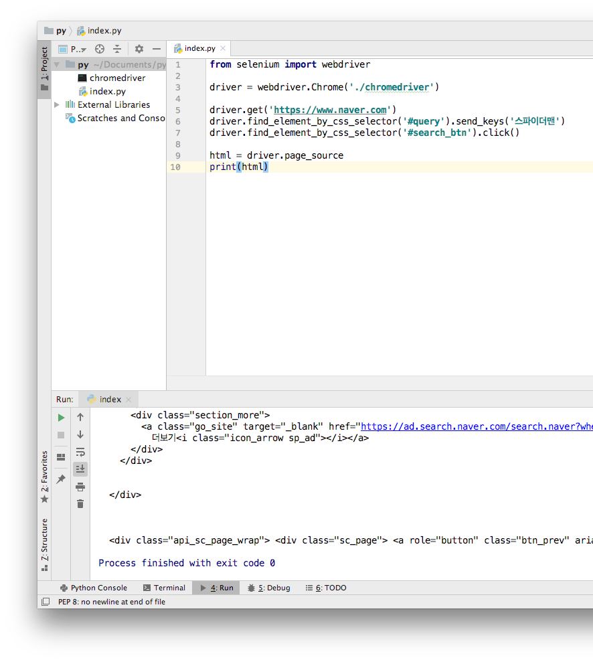Click the PEP 8 status bar message
The width and height of the screenshot is (593, 662).
(111, 602)
